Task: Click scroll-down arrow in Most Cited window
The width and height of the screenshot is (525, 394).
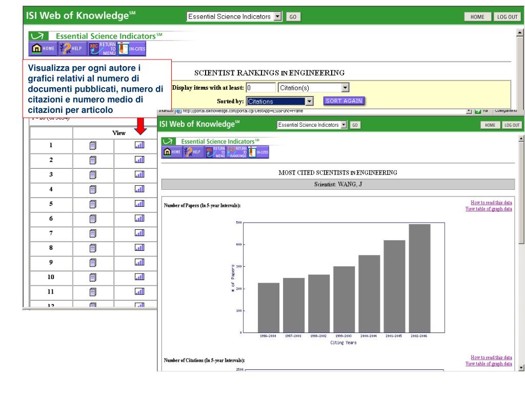Action: click(x=521, y=367)
